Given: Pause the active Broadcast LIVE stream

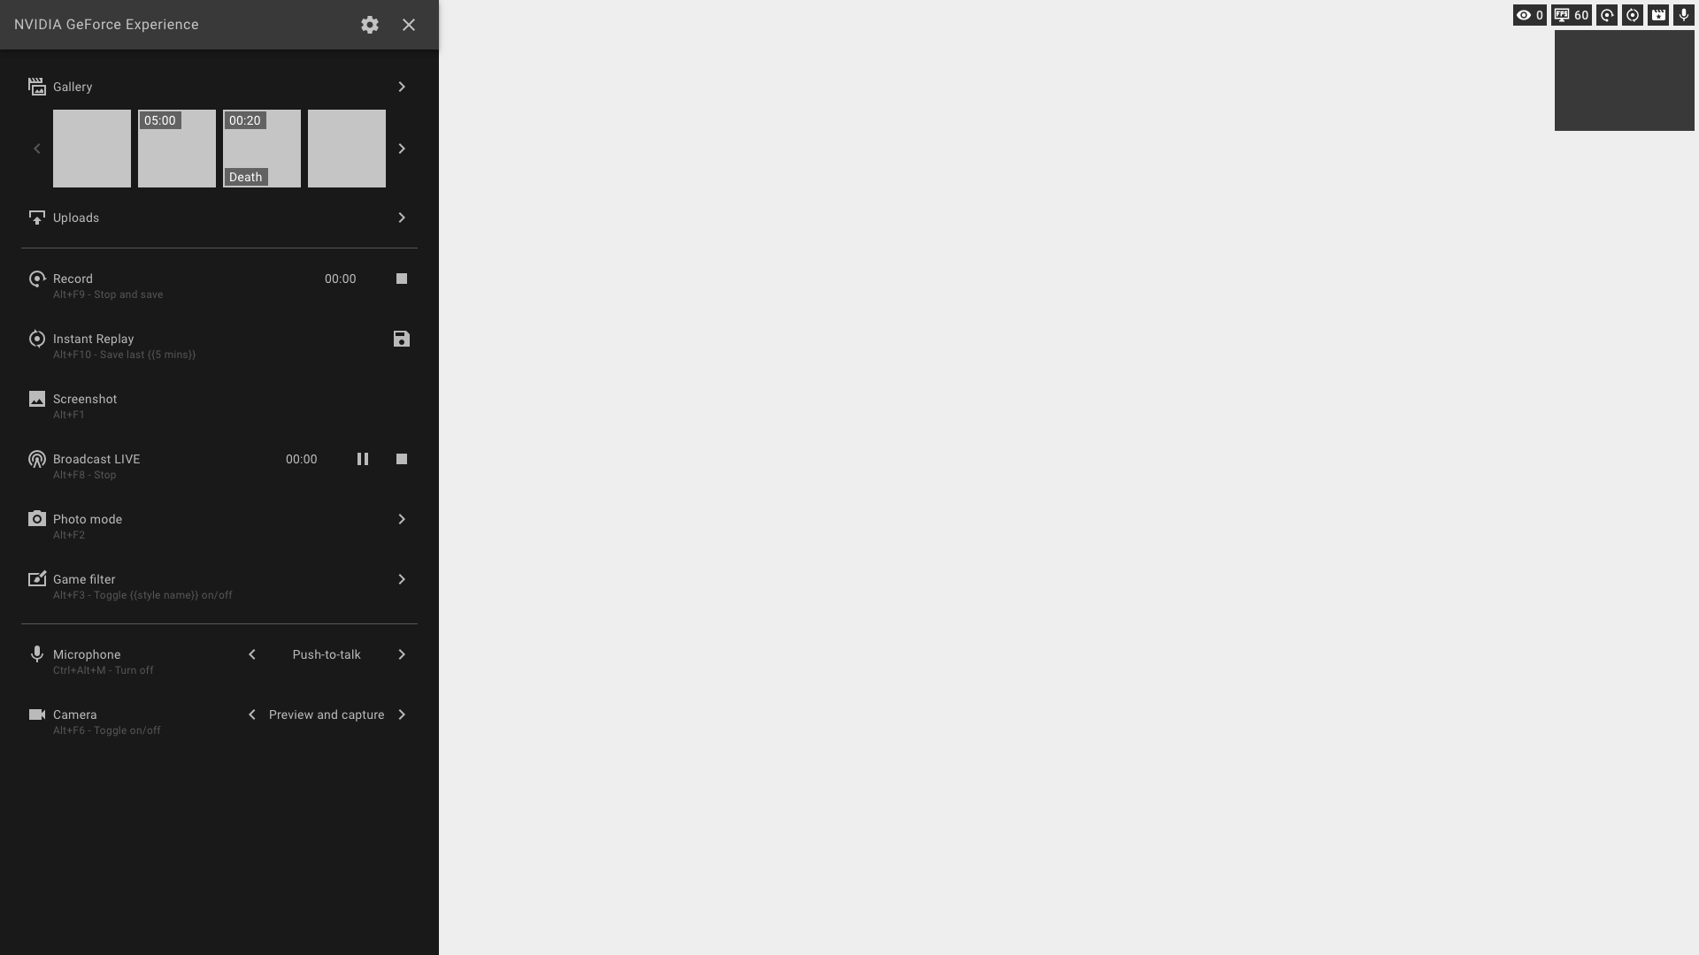Looking at the screenshot, I should tap(363, 458).
